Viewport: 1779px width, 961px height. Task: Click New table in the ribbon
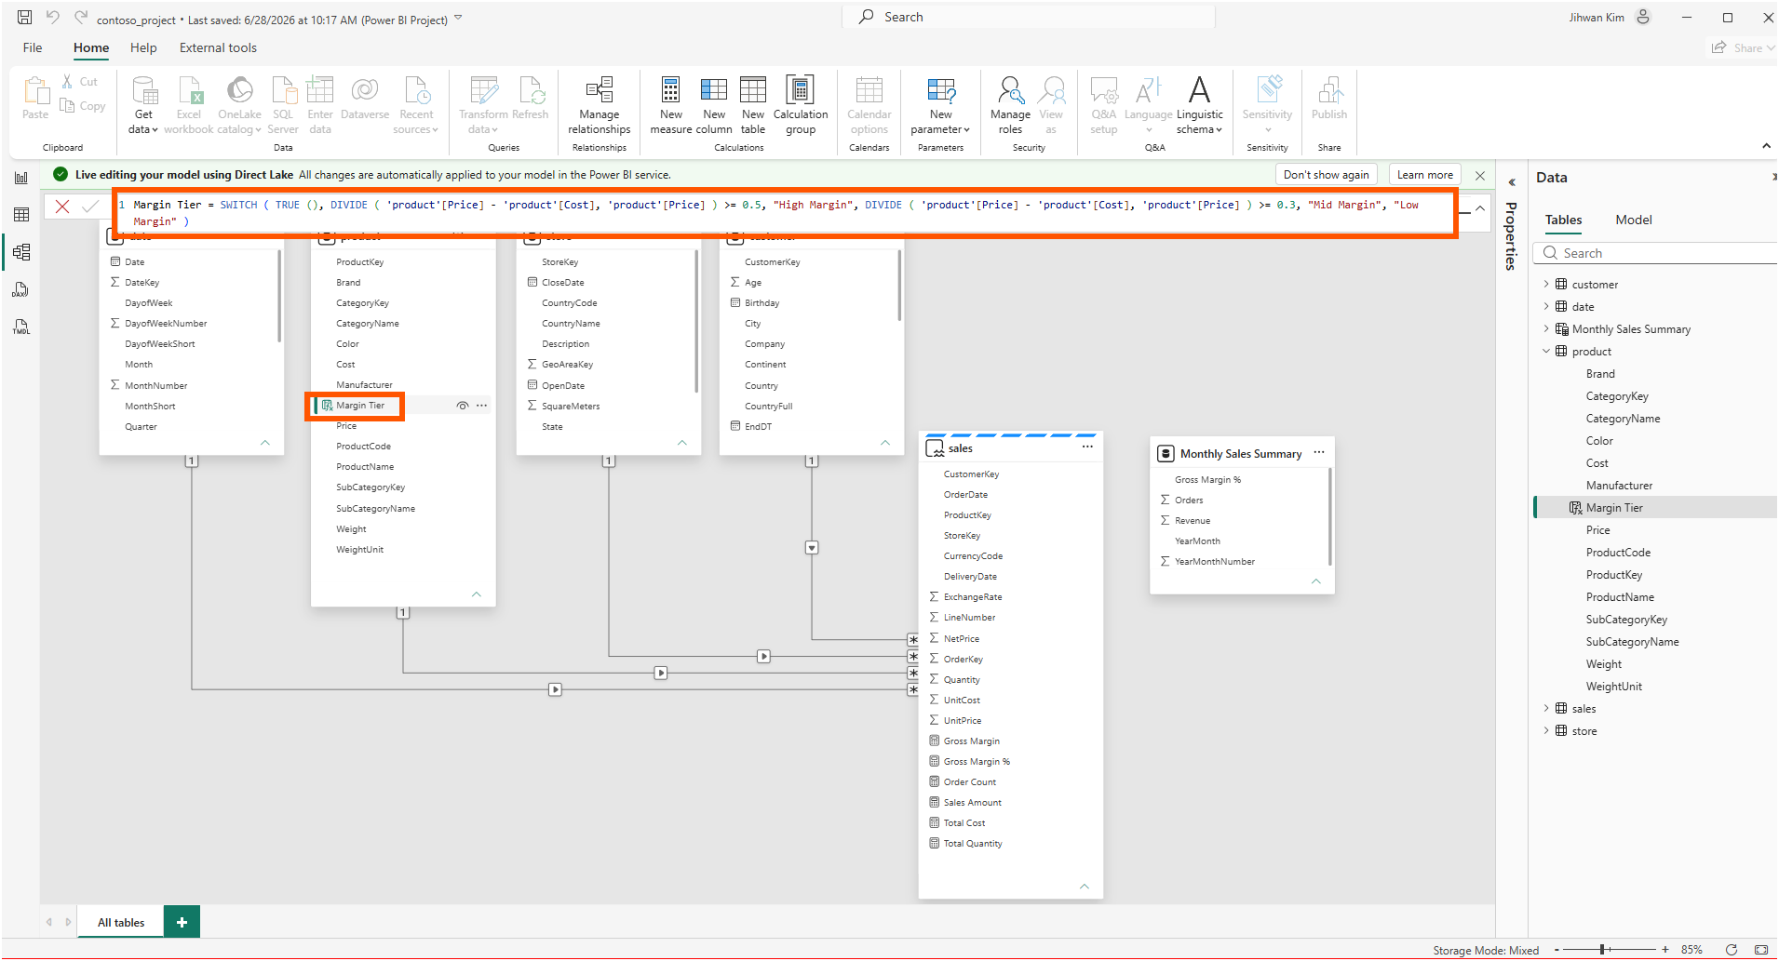[x=753, y=105]
